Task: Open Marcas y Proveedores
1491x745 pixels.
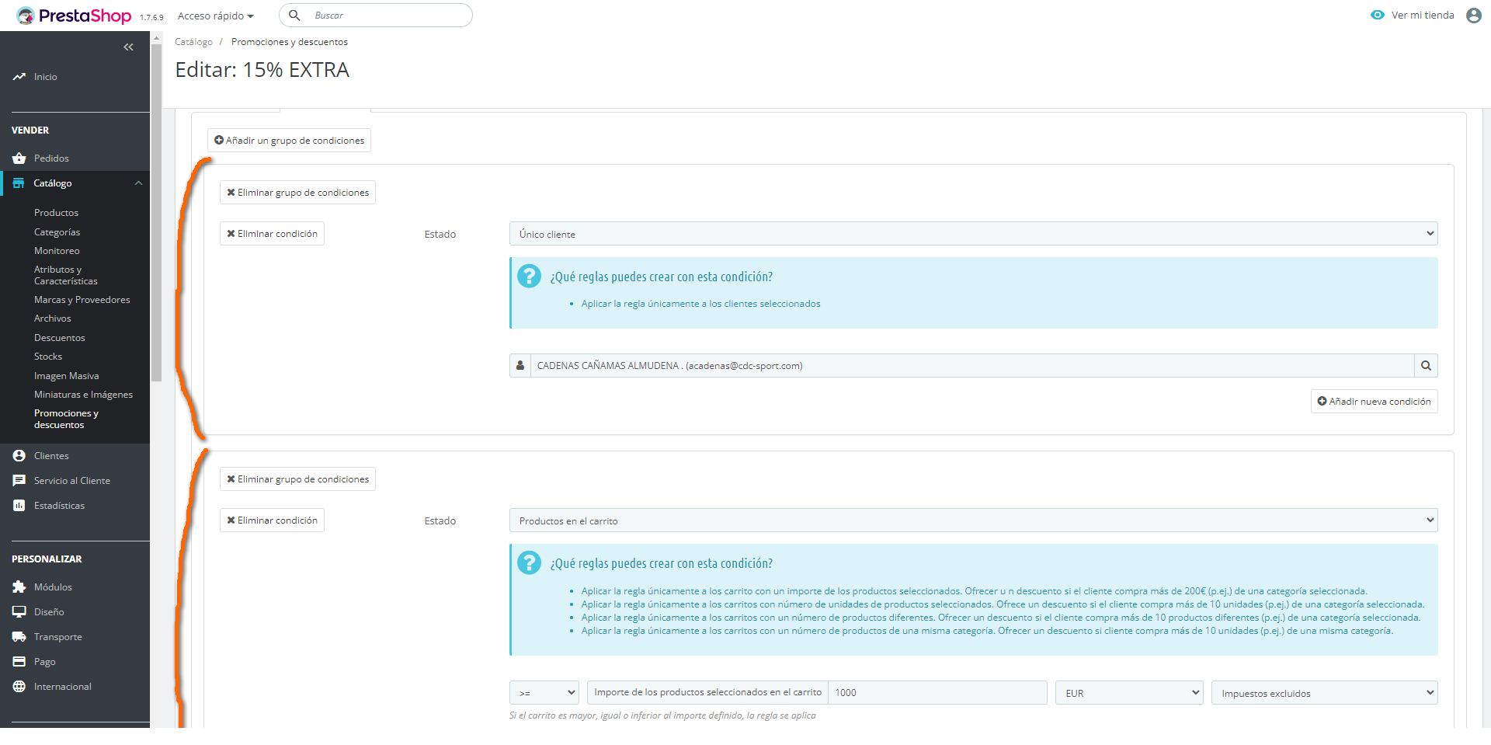Action: (x=82, y=300)
